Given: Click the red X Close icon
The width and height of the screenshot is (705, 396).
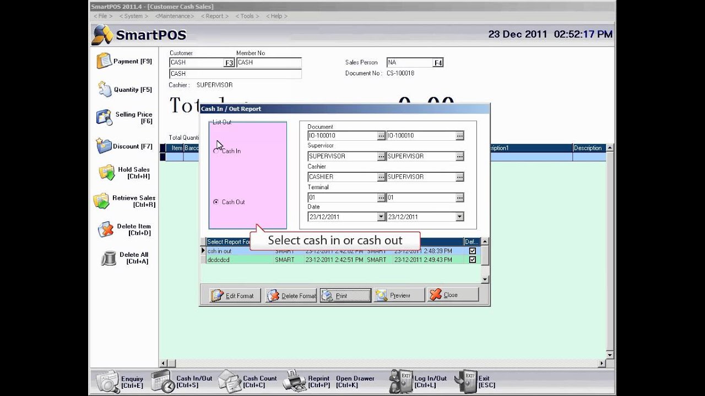Looking at the screenshot, I should tap(436, 295).
